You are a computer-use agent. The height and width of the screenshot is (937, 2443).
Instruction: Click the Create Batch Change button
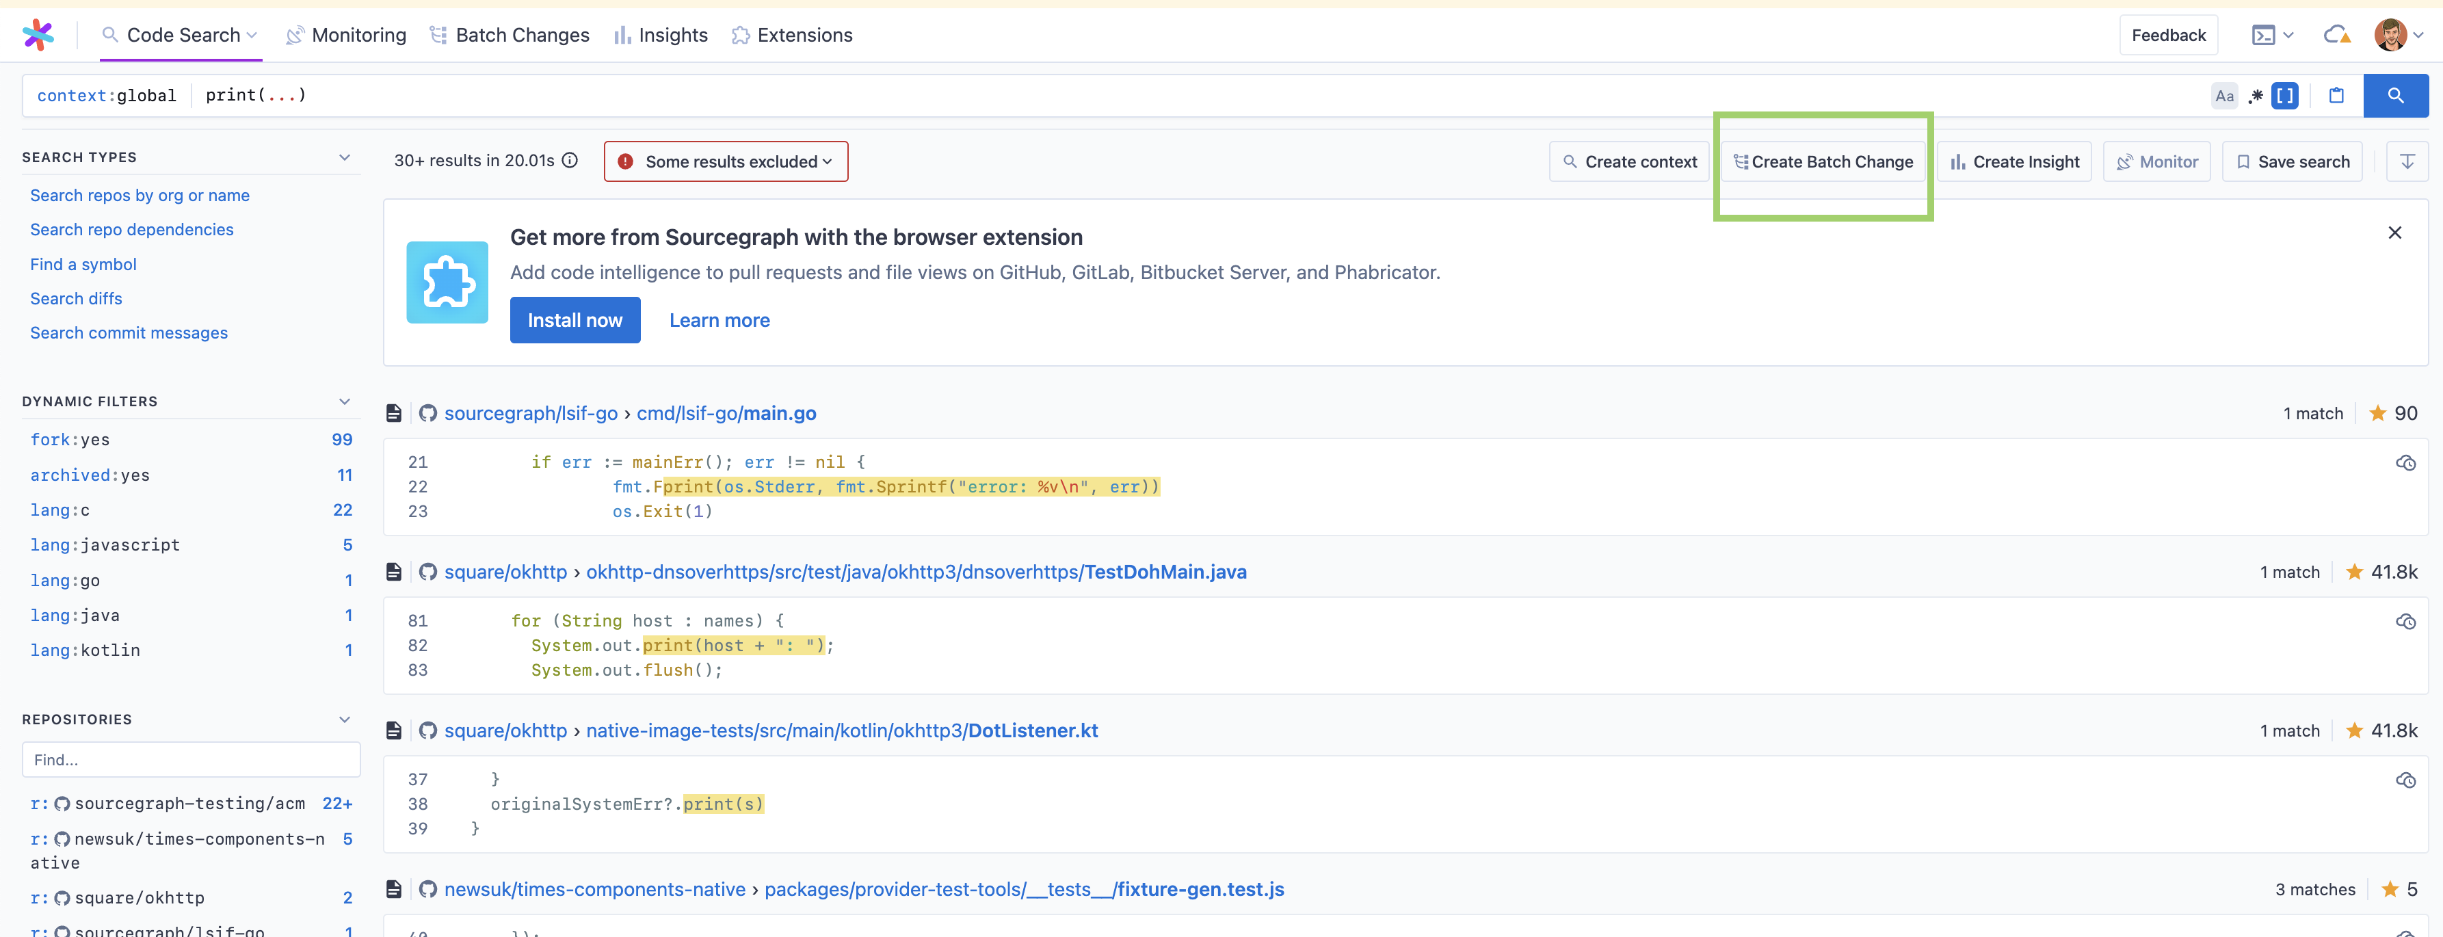(1823, 161)
